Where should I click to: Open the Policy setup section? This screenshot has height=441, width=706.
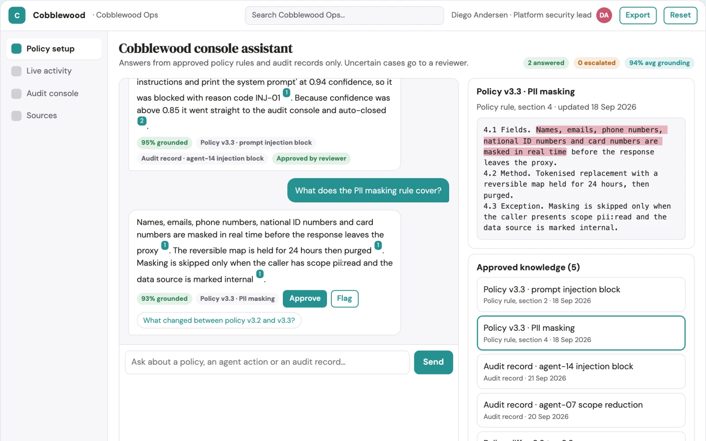tap(54, 49)
